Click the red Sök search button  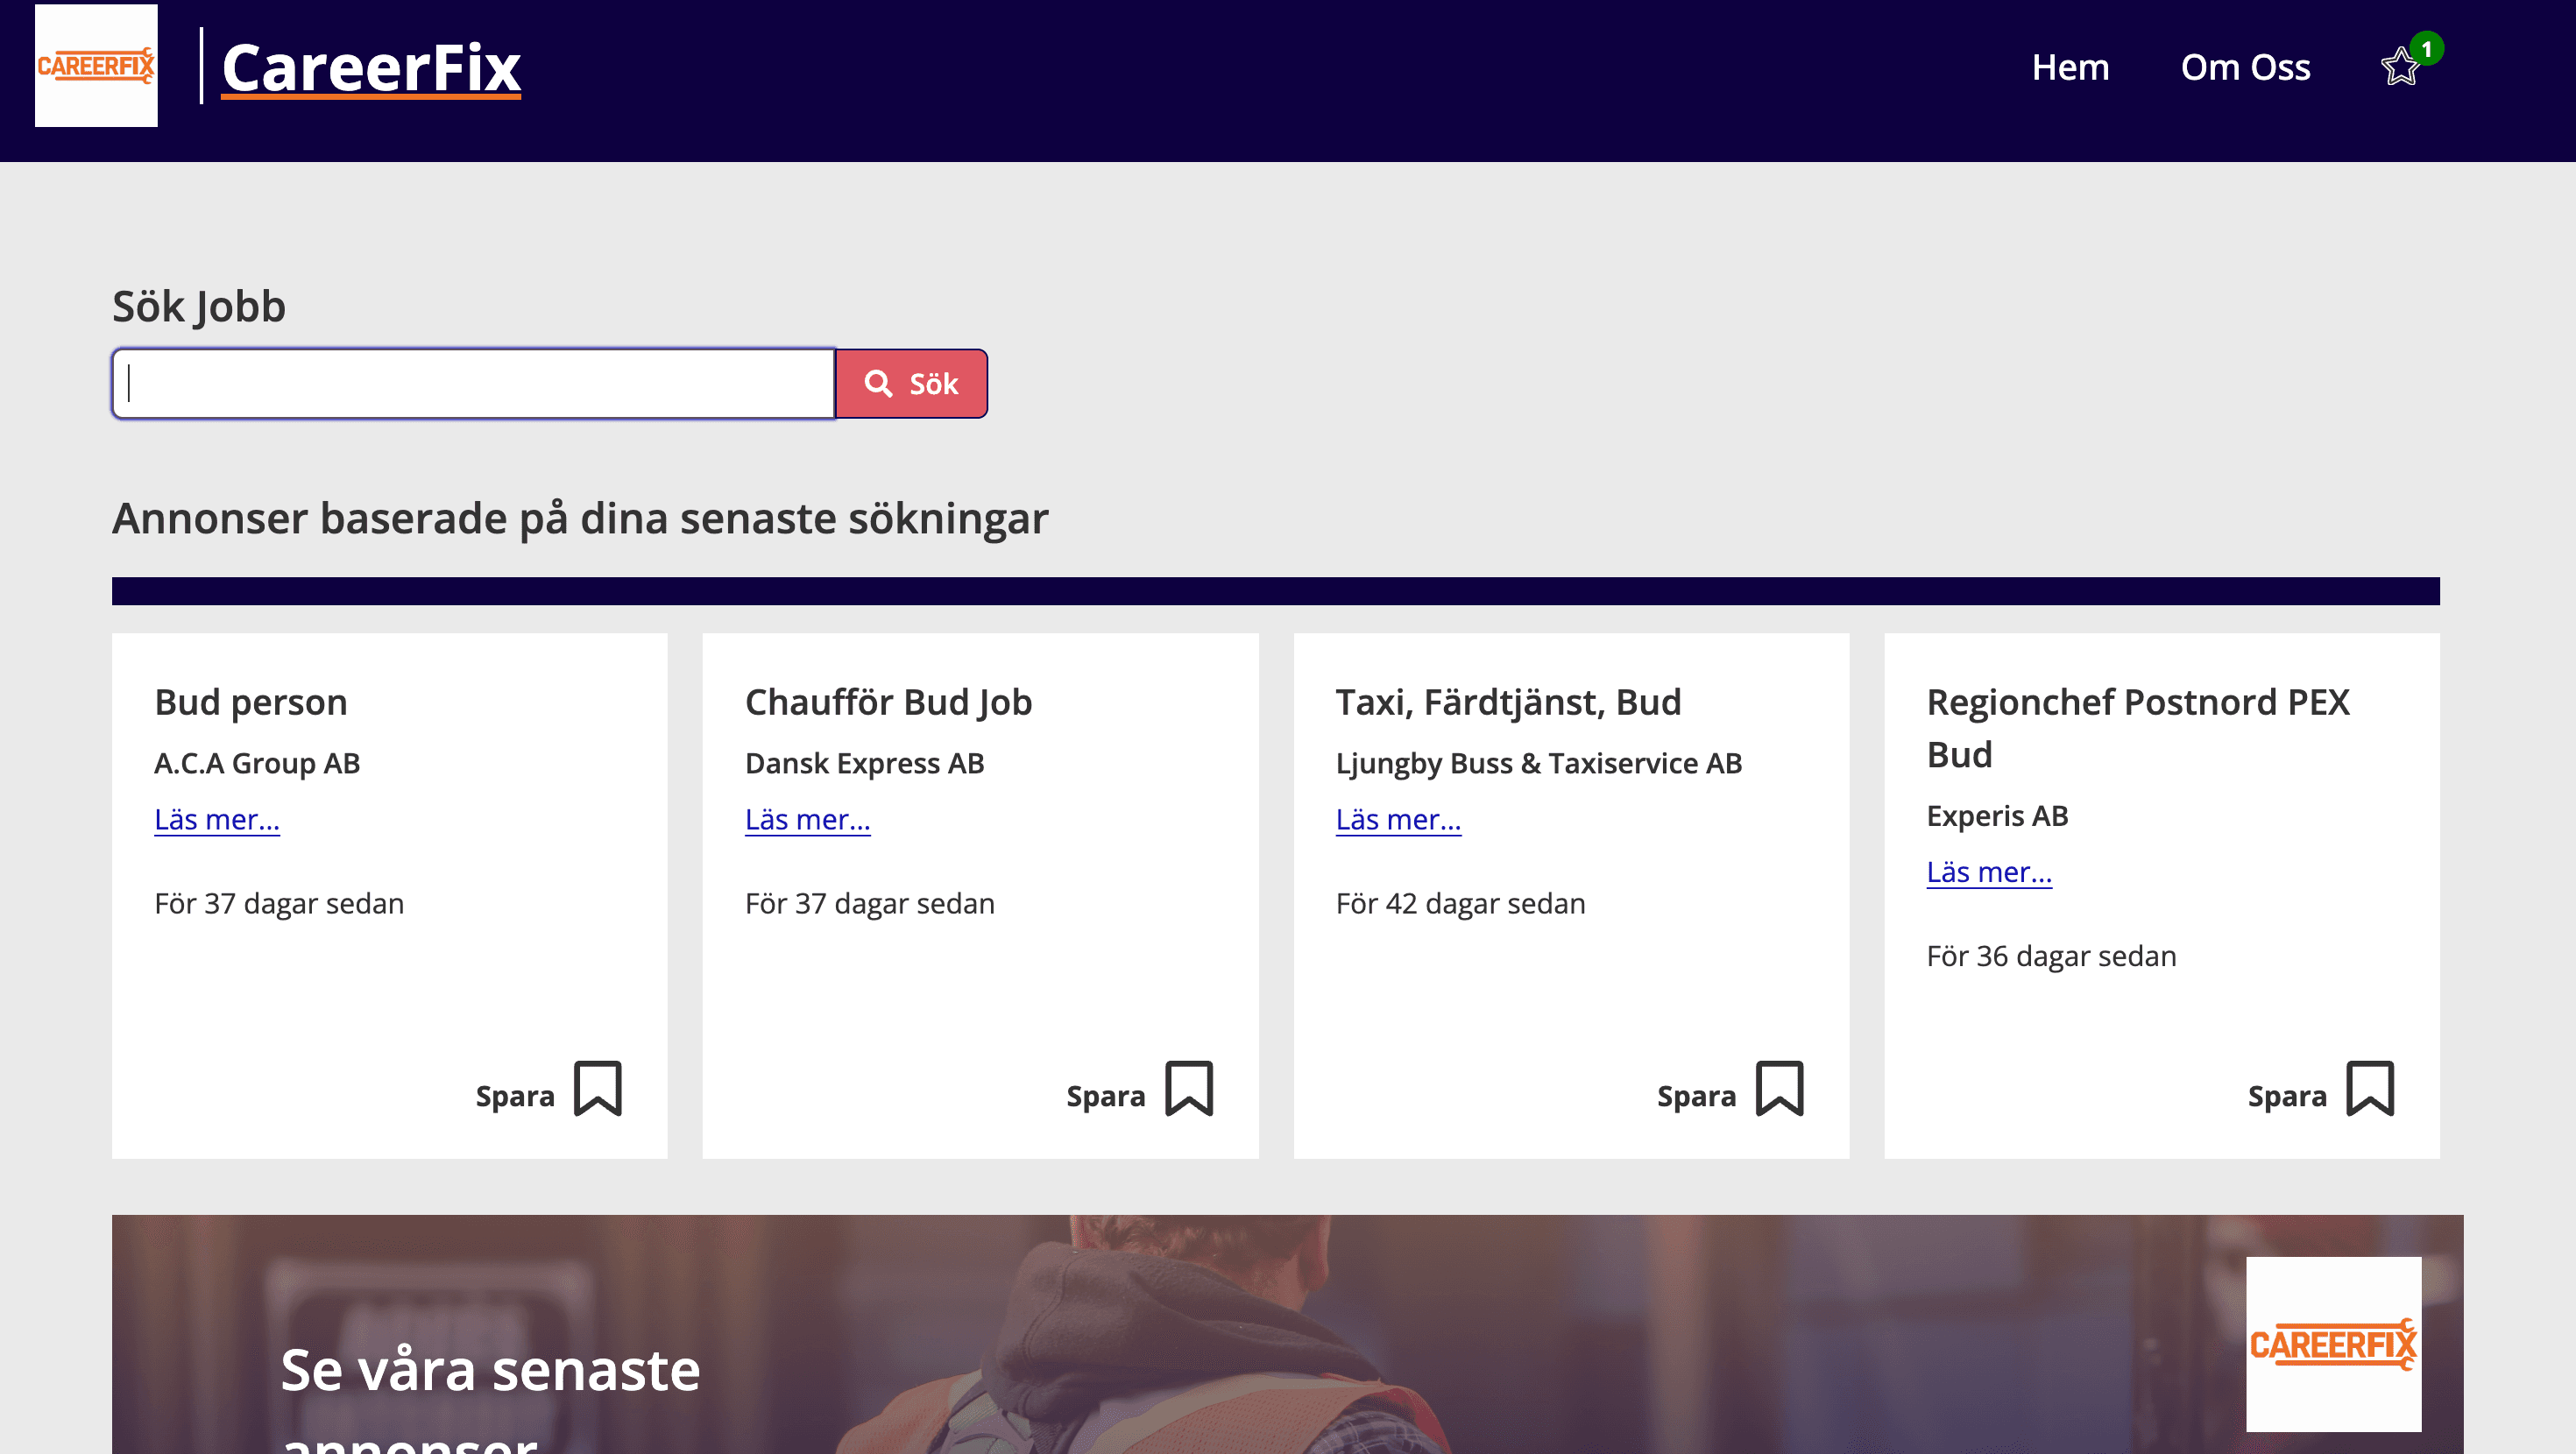click(911, 383)
